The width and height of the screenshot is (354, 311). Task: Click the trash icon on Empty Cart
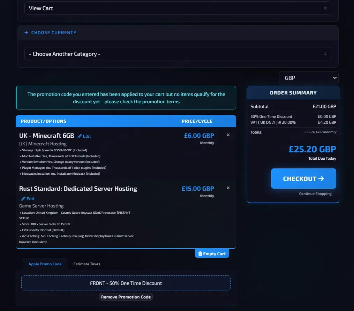[200, 254]
